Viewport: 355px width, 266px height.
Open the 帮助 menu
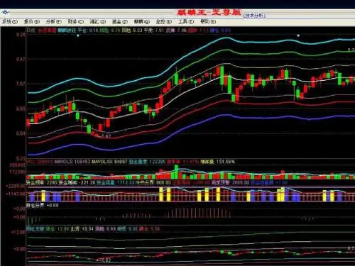pos(208,21)
